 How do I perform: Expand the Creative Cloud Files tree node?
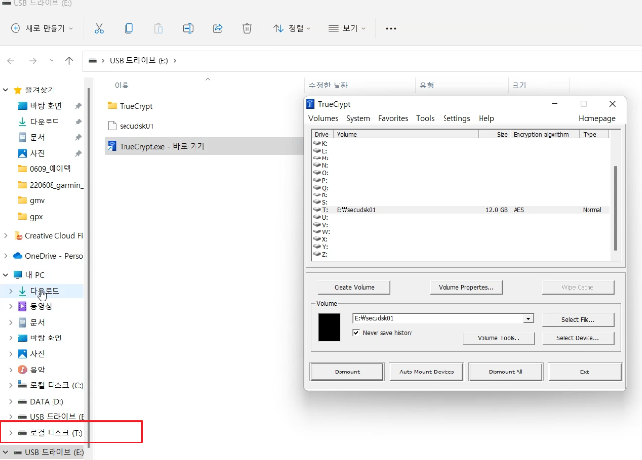pyautogui.click(x=5, y=236)
